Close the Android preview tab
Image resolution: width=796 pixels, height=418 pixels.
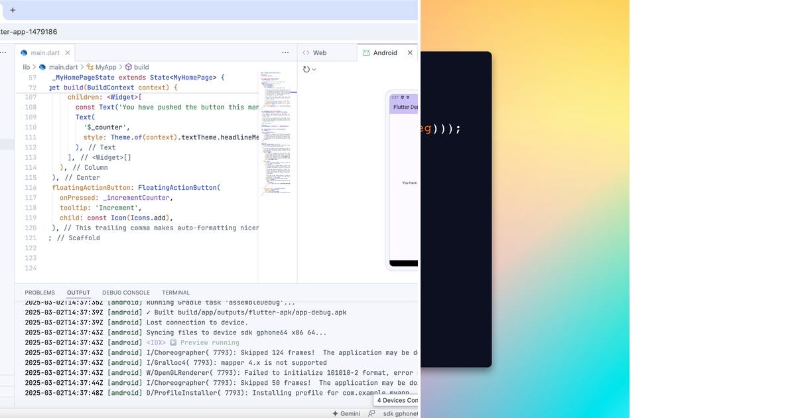coord(410,52)
